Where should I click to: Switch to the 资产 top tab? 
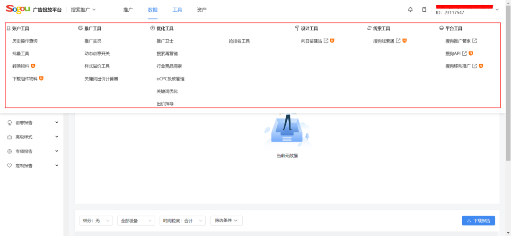coord(202,9)
